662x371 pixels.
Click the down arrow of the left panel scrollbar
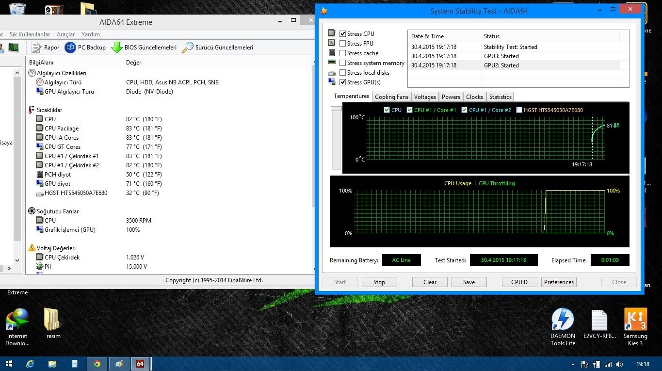(18, 260)
